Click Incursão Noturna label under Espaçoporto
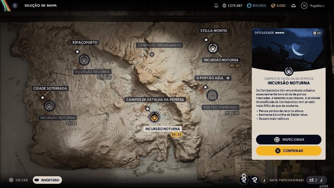This screenshot has height=188, width=334. 92,72
